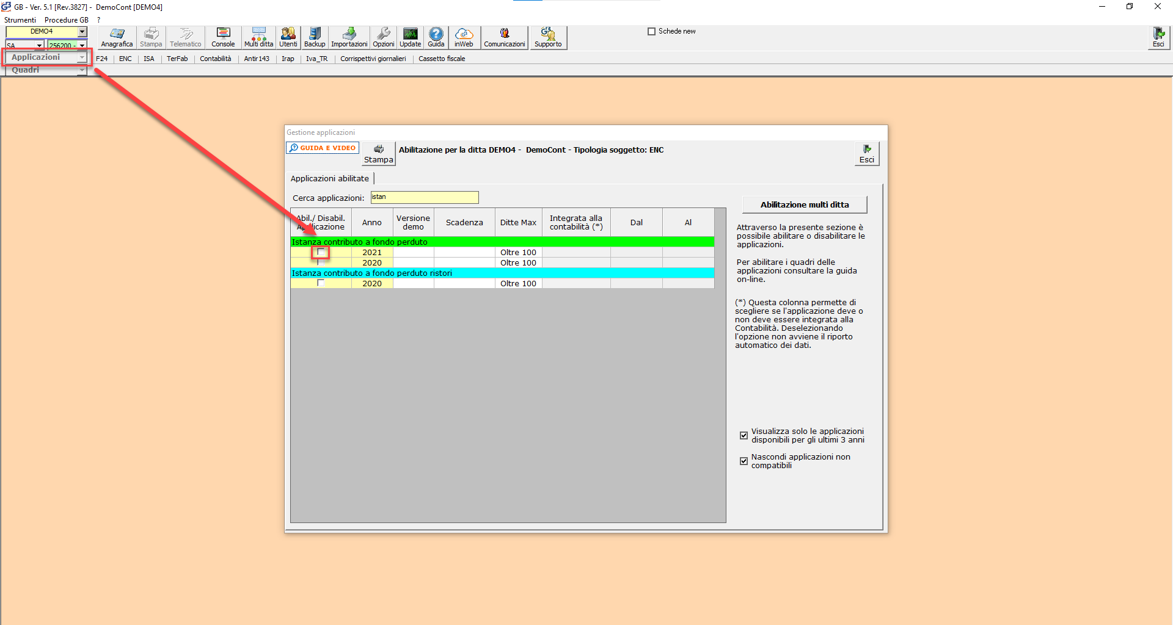Expand the SA dropdown arrow

39,45
